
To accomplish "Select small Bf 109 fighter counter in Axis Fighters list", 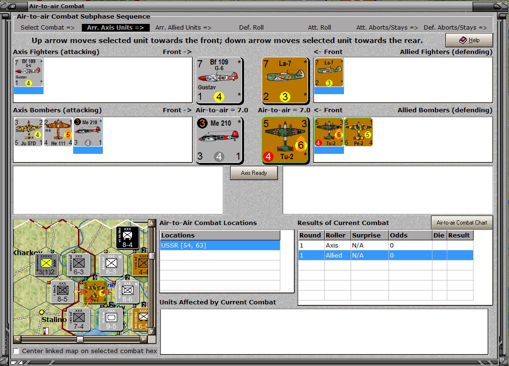I will tap(29, 73).
